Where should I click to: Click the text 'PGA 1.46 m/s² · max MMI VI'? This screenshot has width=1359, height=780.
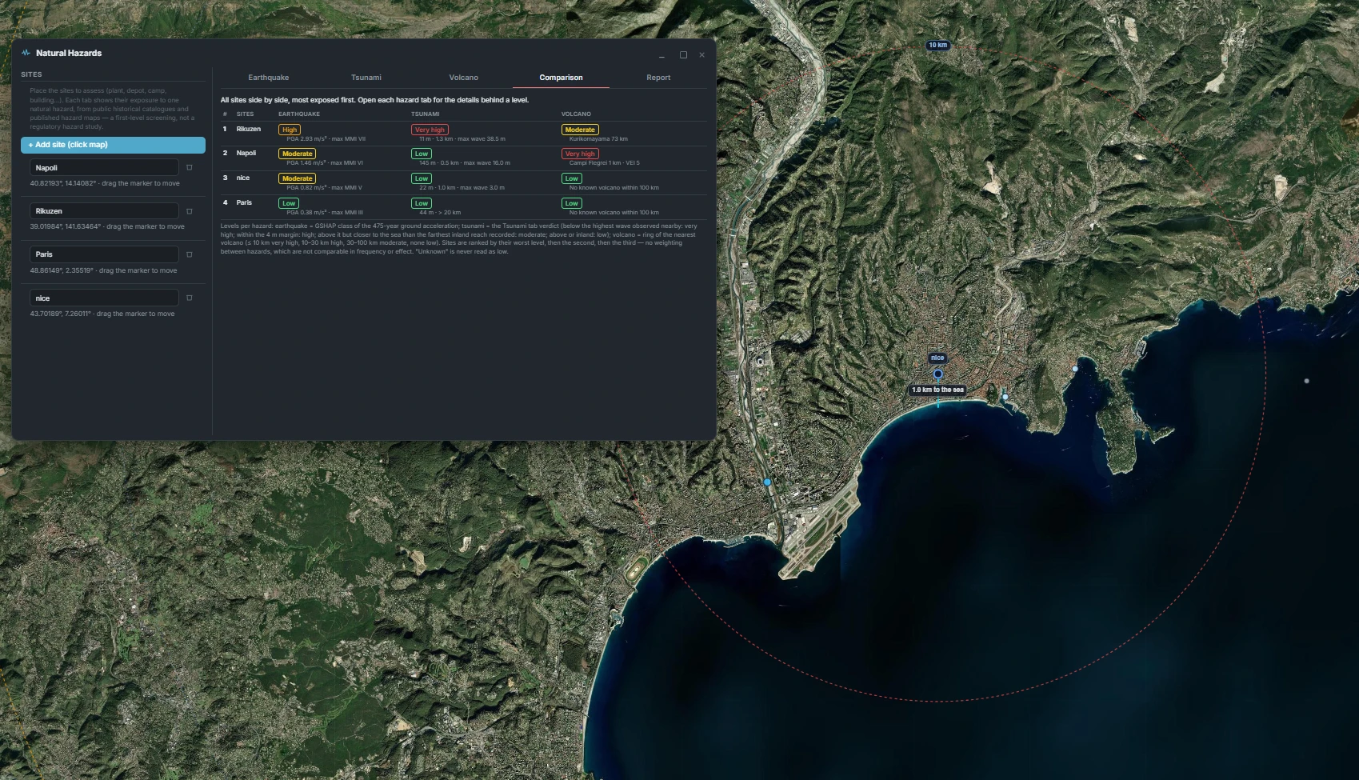click(x=325, y=162)
